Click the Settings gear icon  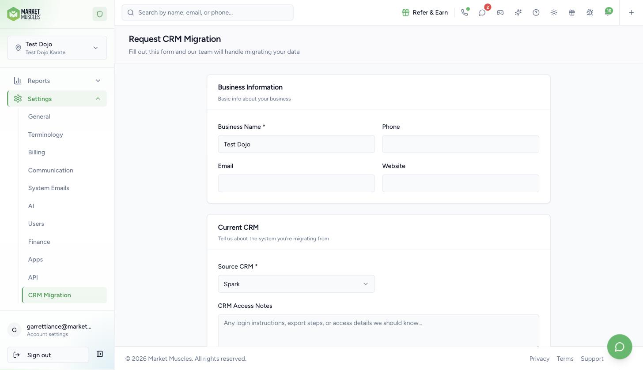pos(18,99)
